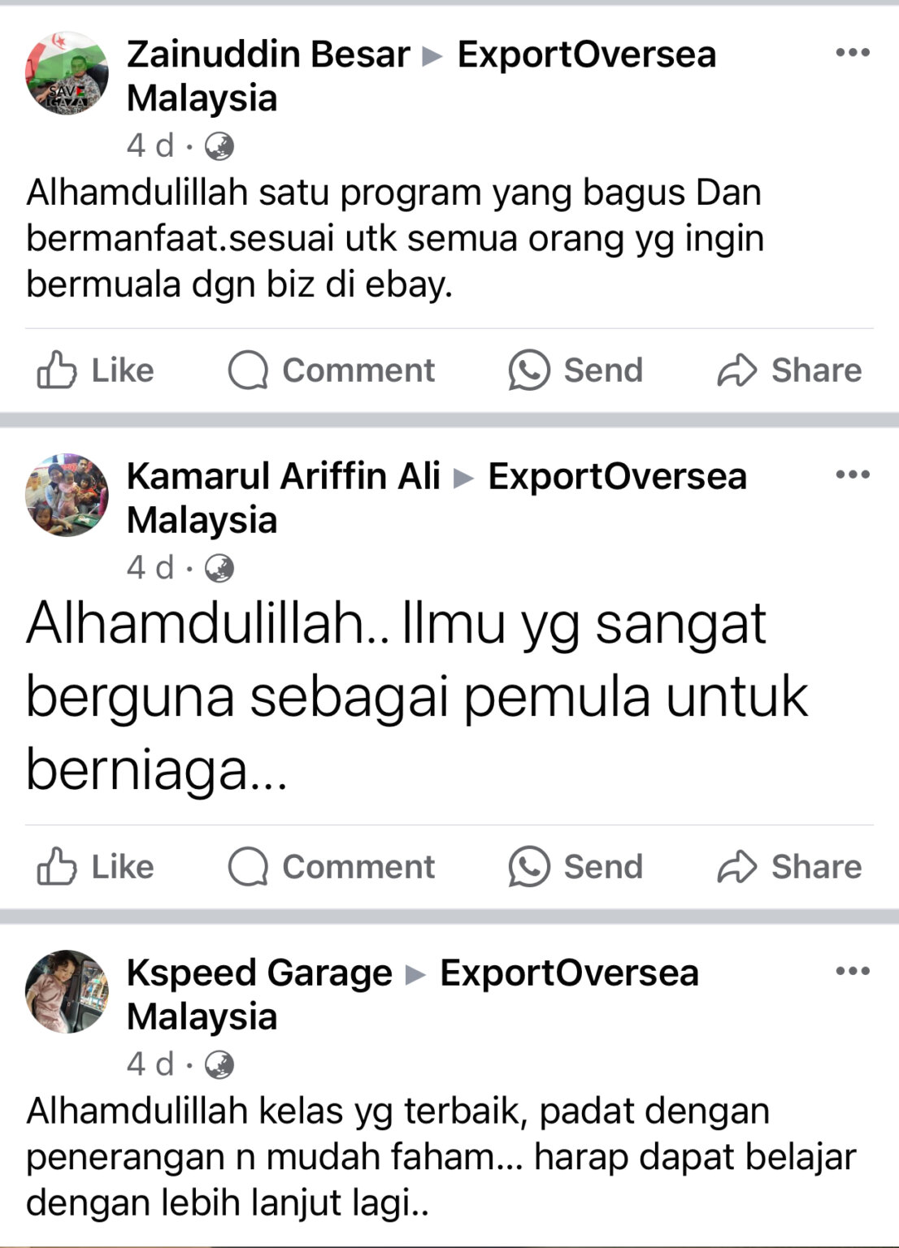Tap Zainuddin Besar's profile picture
899x1248 pixels.
click(67, 73)
